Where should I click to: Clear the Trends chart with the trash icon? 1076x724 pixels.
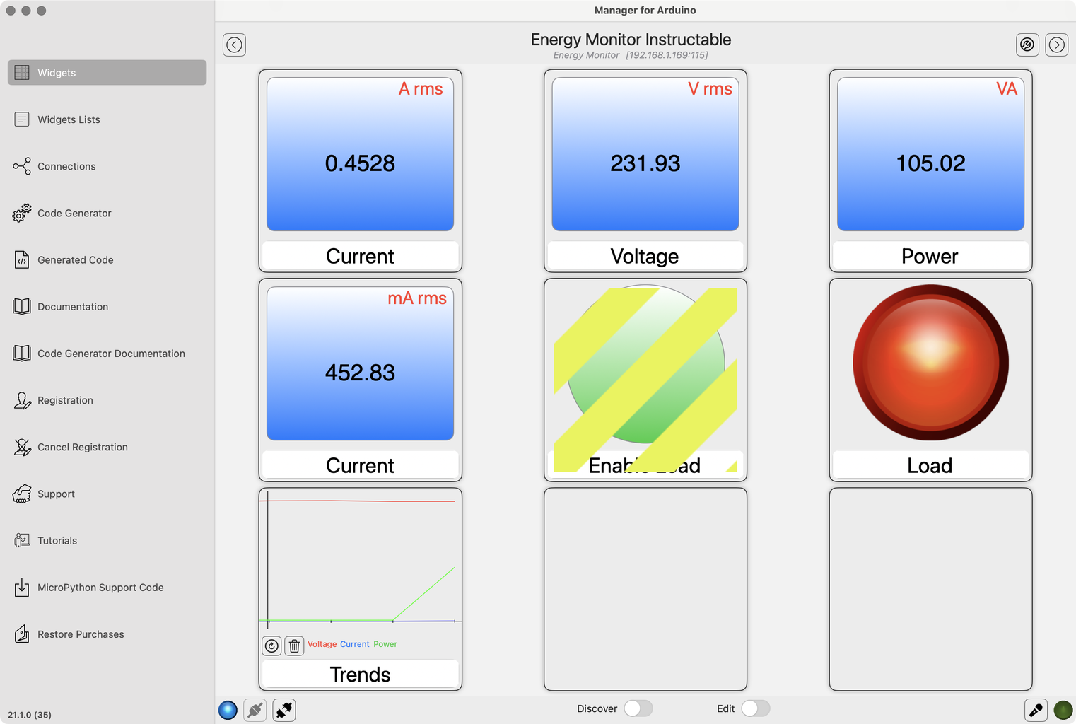point(294,646)
